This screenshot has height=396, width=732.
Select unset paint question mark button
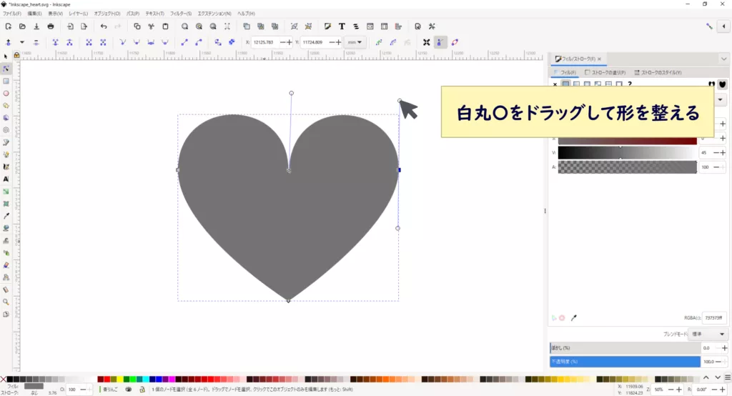coord(630,84)
